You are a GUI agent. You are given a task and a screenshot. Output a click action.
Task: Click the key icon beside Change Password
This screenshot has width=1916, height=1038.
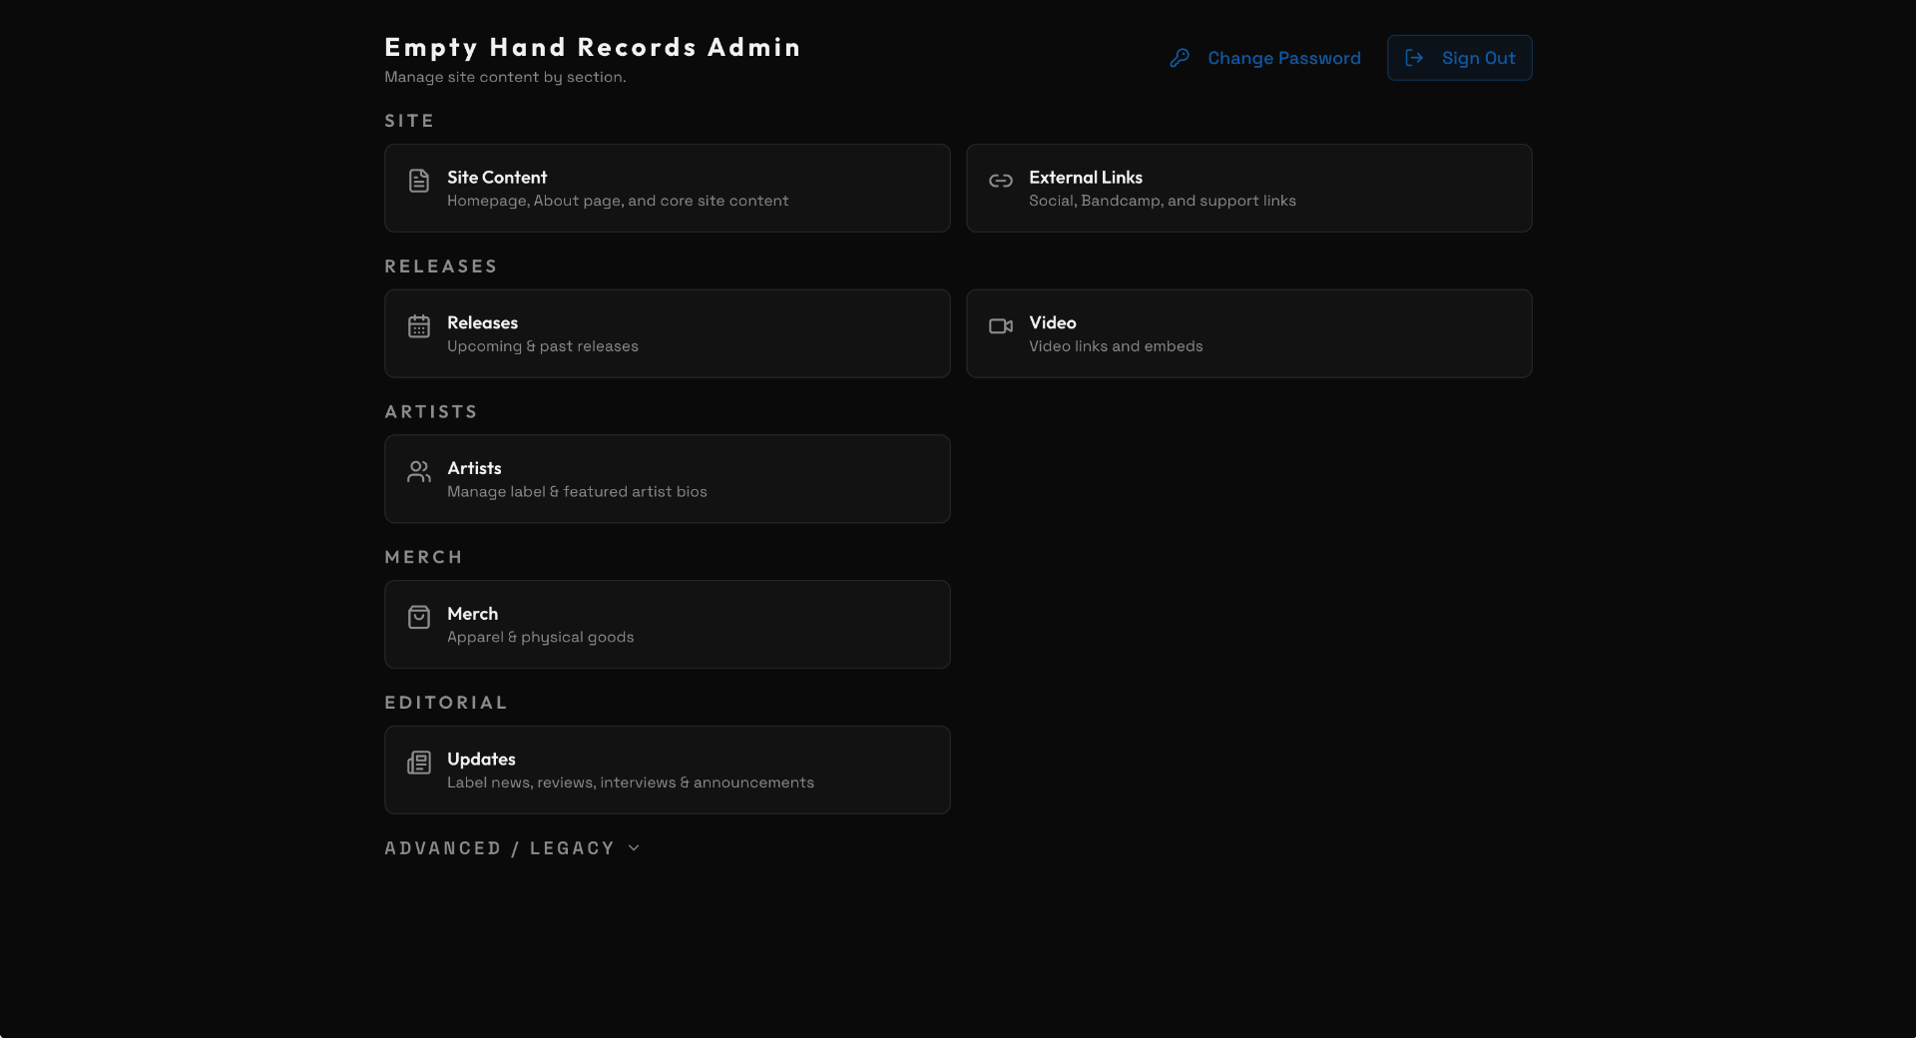(x=1180, y=58)
